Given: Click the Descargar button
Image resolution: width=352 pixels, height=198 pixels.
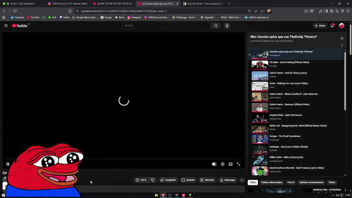Looking at the screenshot, I should pos(227,180).
